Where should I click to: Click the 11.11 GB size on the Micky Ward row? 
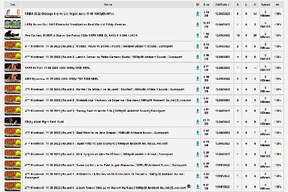[206, 122]
